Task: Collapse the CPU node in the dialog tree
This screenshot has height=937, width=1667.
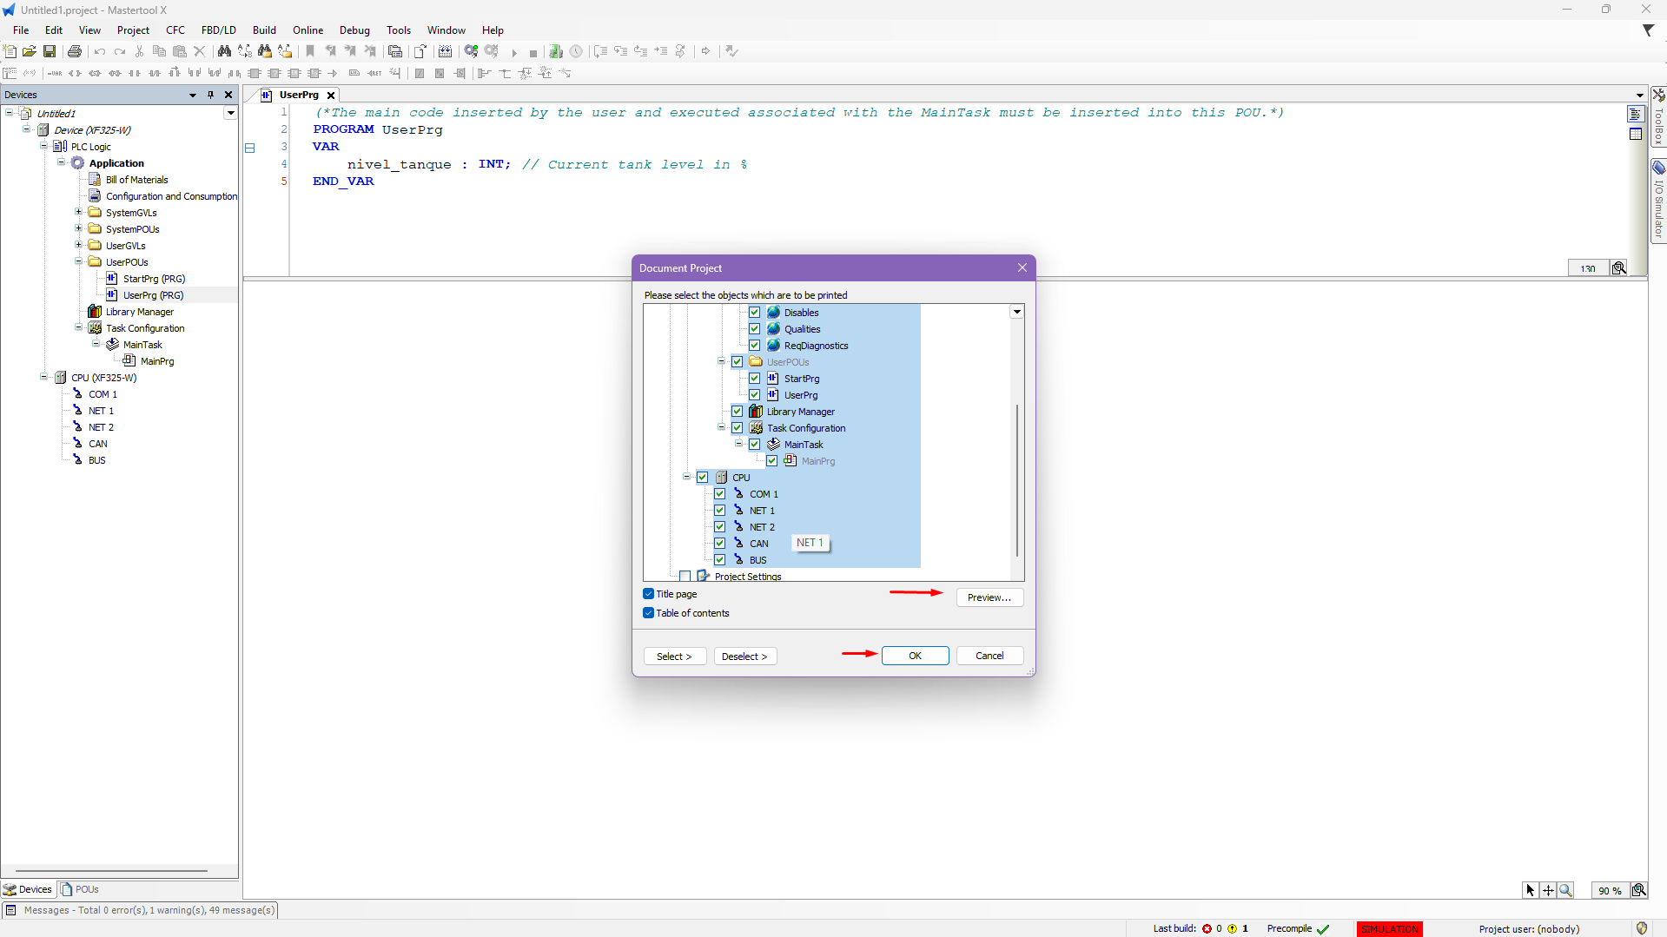Action: click(686, 477)
